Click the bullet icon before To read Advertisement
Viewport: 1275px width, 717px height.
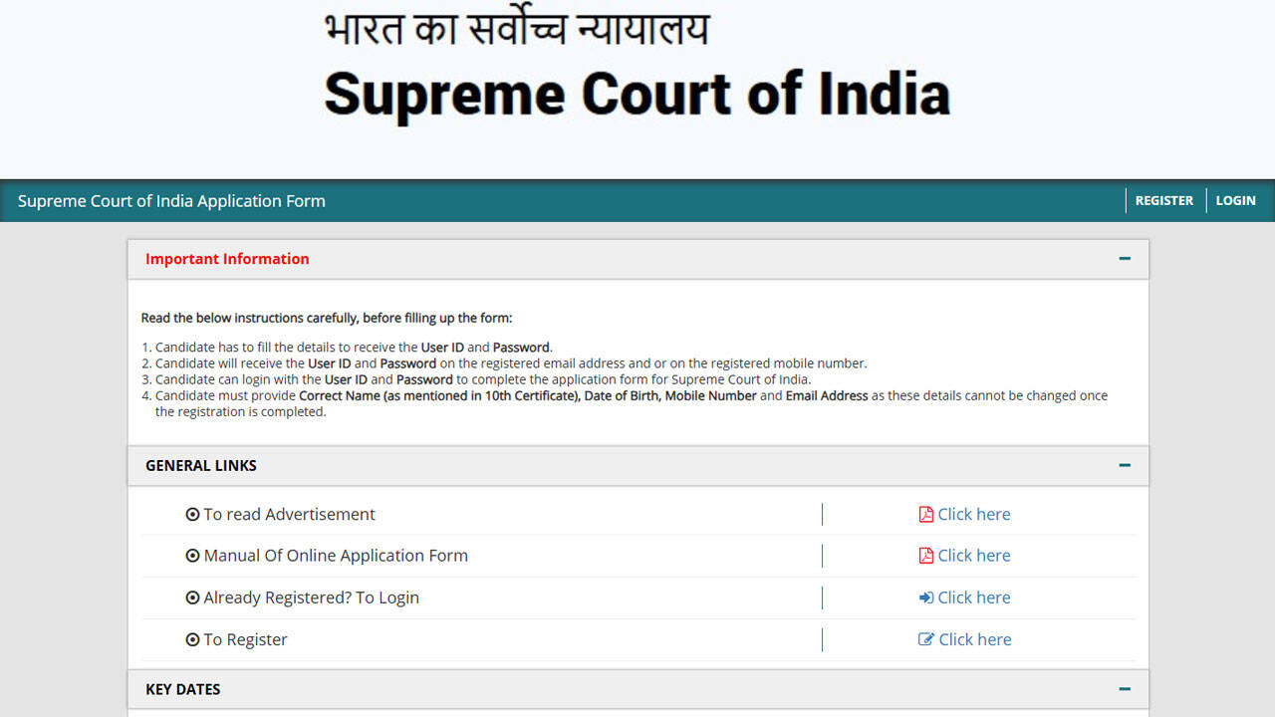[x=192, y=514]
